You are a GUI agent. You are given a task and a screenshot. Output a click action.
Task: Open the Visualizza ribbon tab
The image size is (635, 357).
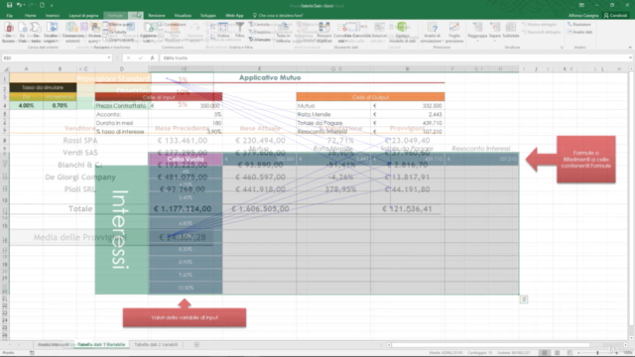[x=183, y=16]
